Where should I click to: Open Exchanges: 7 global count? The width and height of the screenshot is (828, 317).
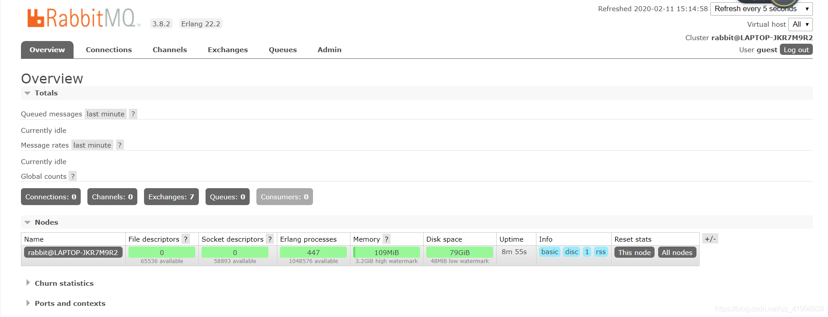coord(171,197)
